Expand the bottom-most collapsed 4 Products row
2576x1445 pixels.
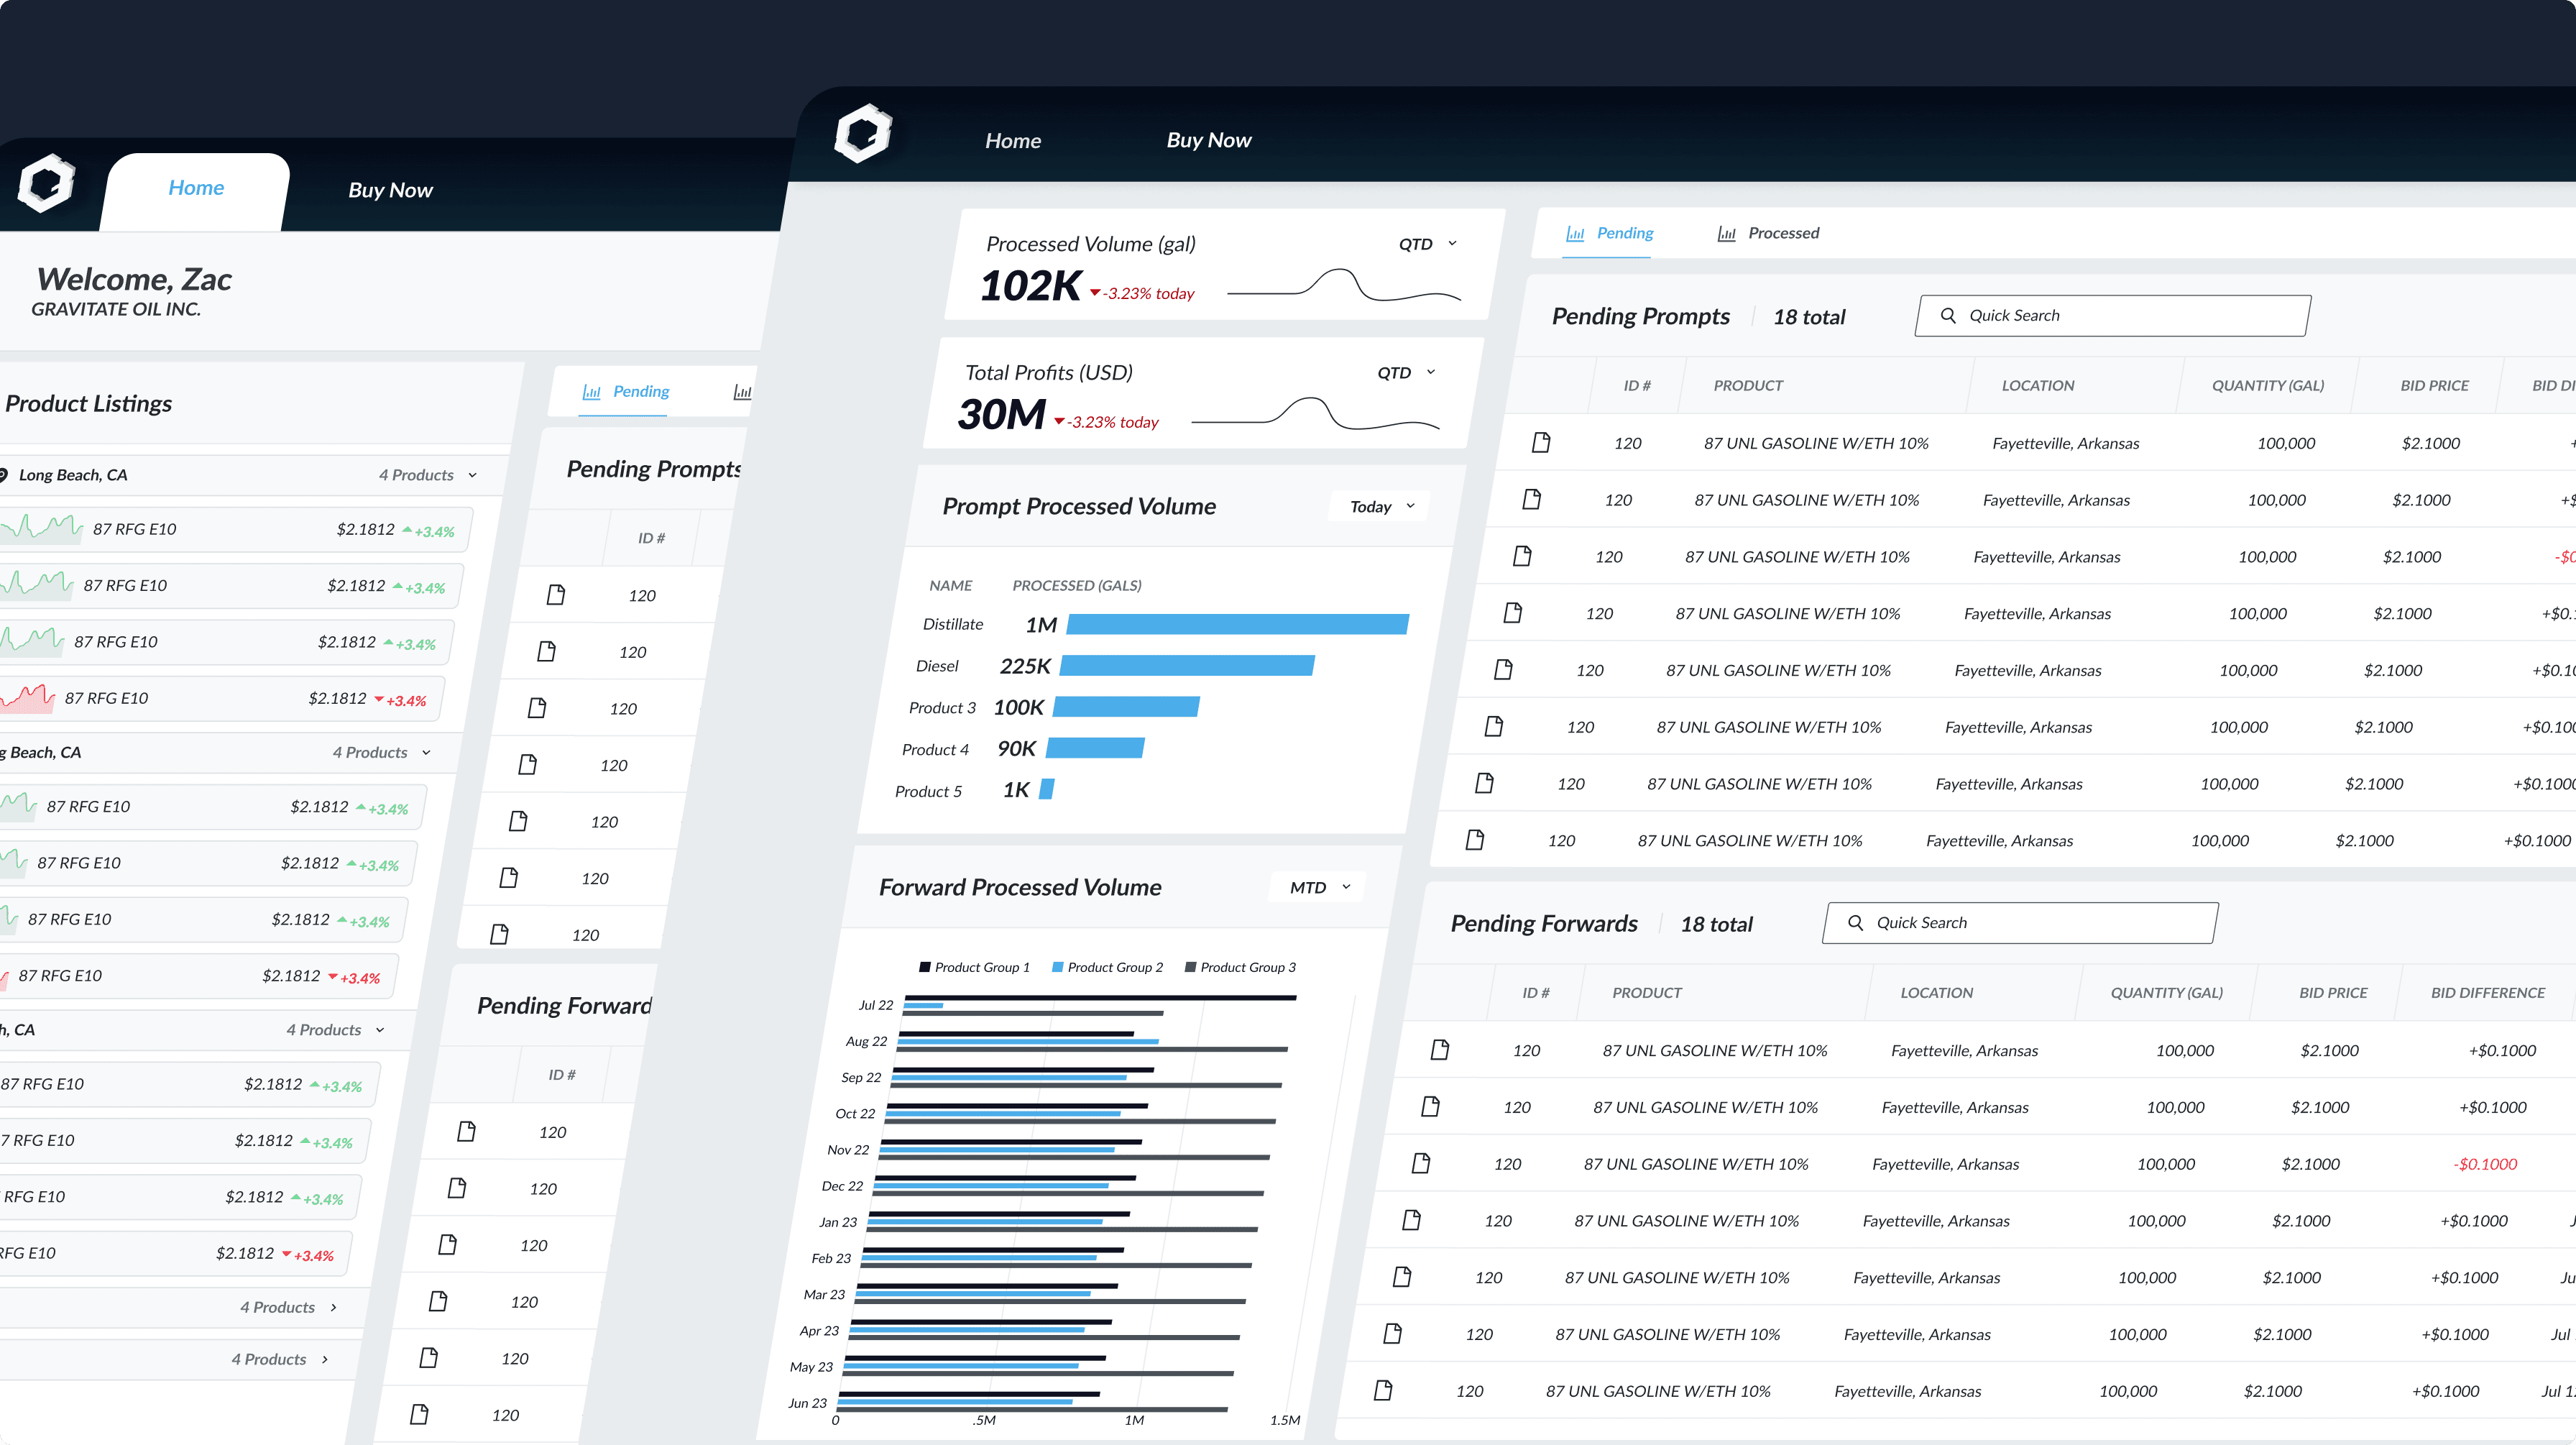(x=325, y=1359)
